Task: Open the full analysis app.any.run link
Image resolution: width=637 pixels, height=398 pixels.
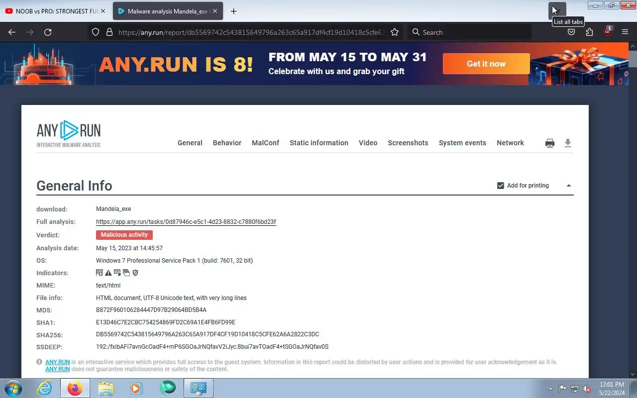Action: (186, 222)
